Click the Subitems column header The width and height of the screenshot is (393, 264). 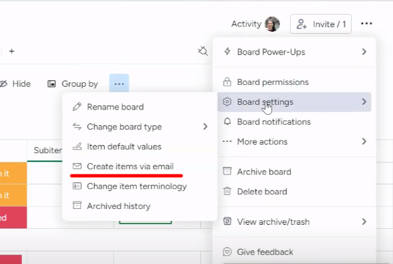48,151
